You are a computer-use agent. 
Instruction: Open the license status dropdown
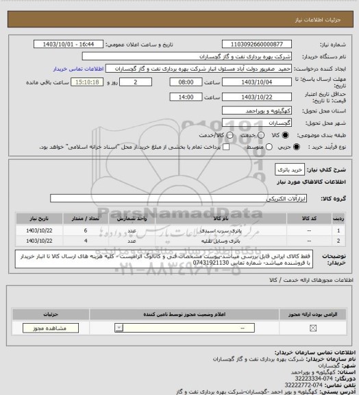click(x=184, y=328)
